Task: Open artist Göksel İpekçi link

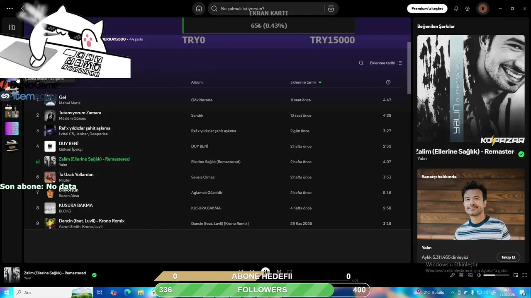Action: point(71,149)
